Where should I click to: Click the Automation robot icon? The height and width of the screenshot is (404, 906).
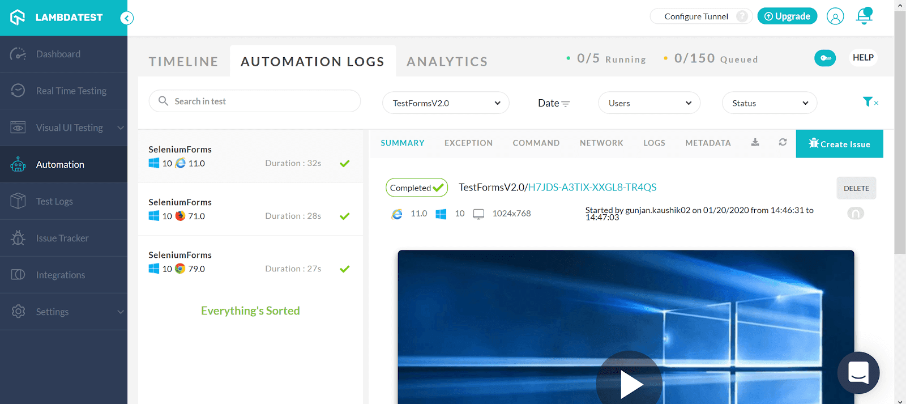click(18, 164)
